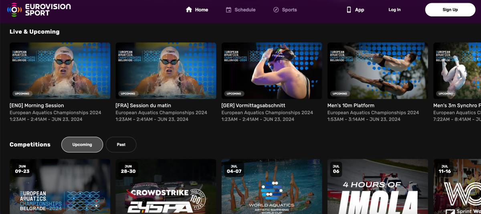Viewport: 481px width, 214px height.
Task: Click the JUL 11-16 date badge
Action: 445,169
